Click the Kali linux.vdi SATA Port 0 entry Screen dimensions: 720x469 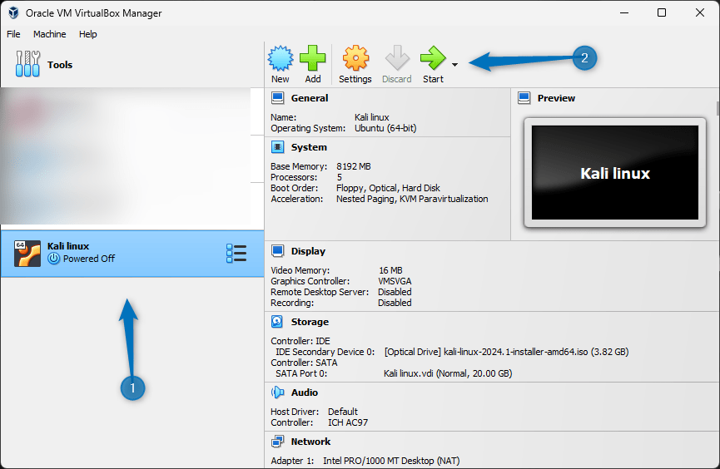click(448, 373)
